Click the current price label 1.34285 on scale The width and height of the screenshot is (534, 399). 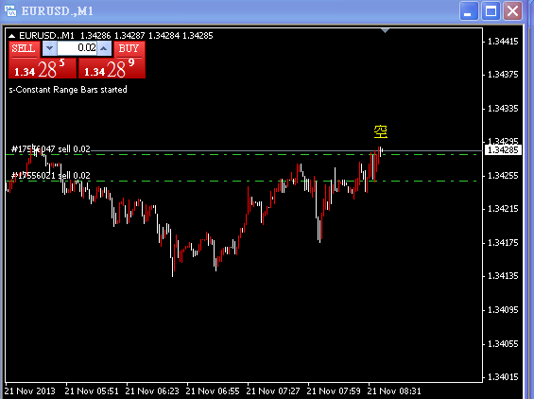[x=503, y=150]
